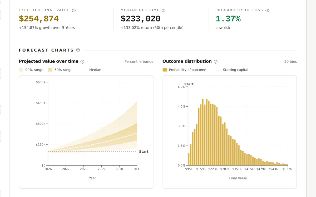
Task: Click help icon next to Forecast Charts
Action: (78, 50)
